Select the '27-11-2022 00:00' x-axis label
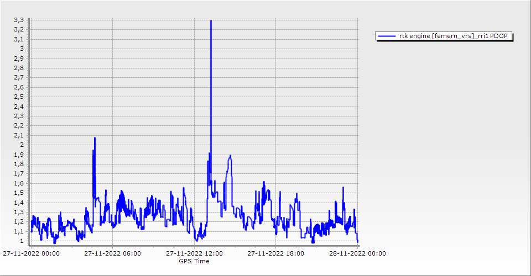The height and width of the screenshot is (276, 531). [30, 253]
